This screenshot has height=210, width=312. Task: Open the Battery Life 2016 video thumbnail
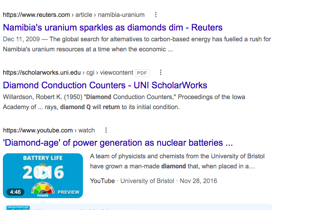(43, 176)
